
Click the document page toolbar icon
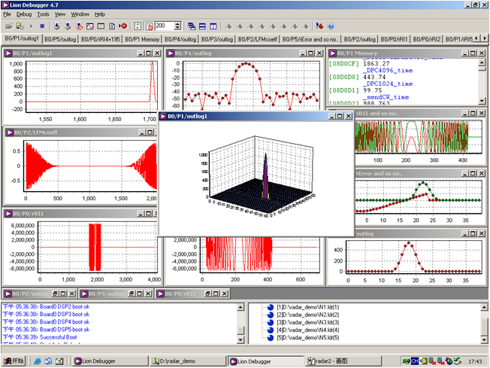(x=112, y=26)
